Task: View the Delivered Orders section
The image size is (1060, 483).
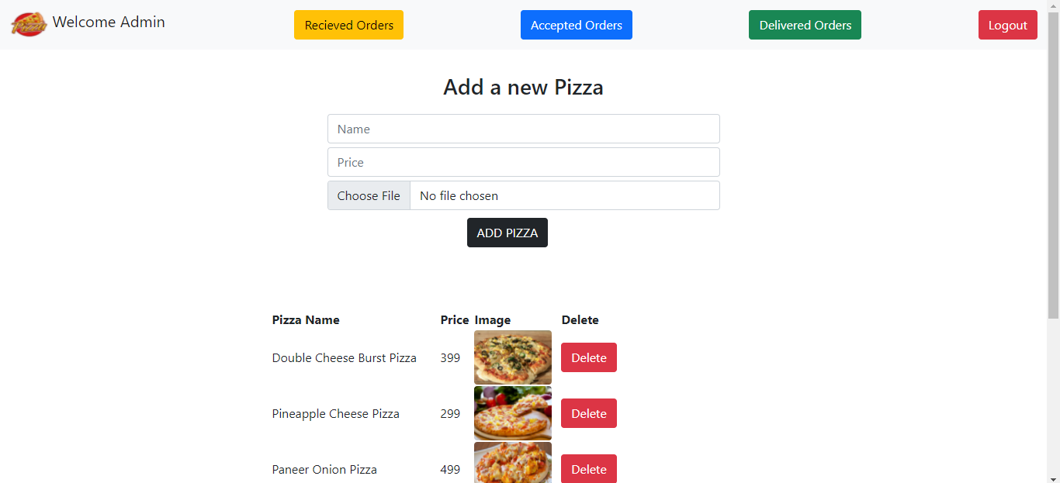Action: point(805,24)
